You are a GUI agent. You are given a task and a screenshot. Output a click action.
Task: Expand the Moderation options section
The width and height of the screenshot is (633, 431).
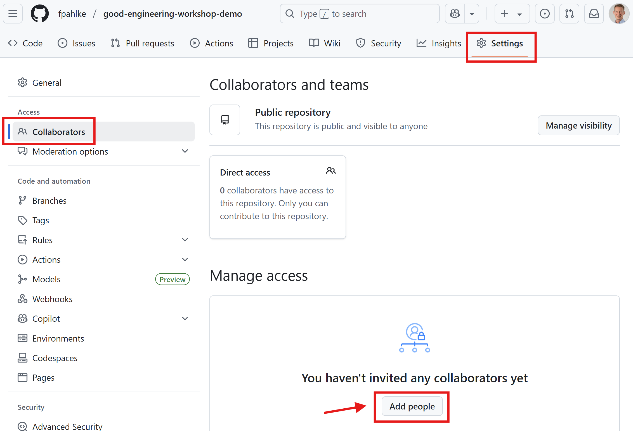point(185,151)
